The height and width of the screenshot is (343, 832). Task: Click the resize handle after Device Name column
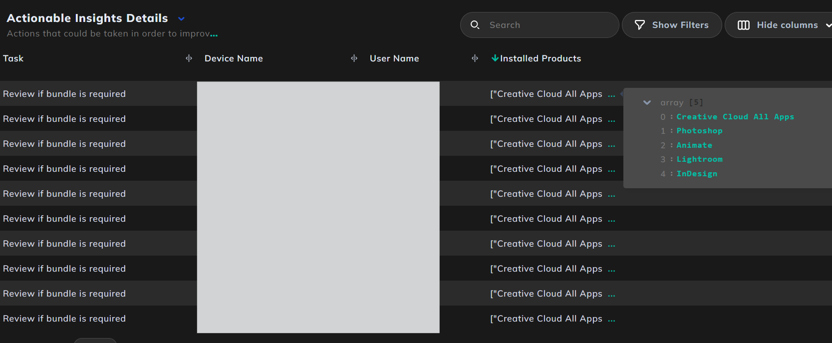tap(354, 58)
